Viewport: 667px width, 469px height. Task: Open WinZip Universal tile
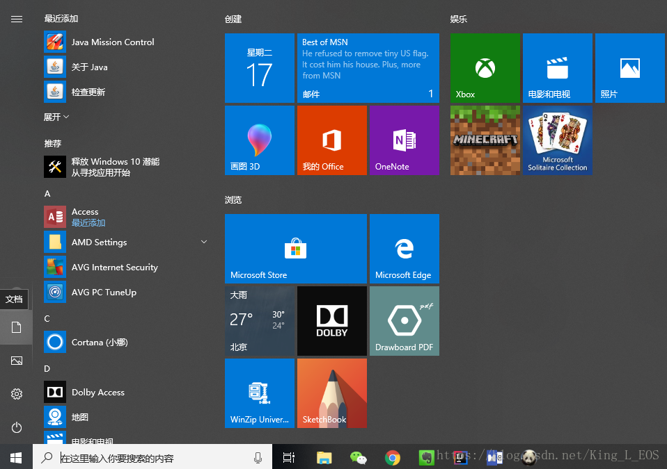[260, 393]
